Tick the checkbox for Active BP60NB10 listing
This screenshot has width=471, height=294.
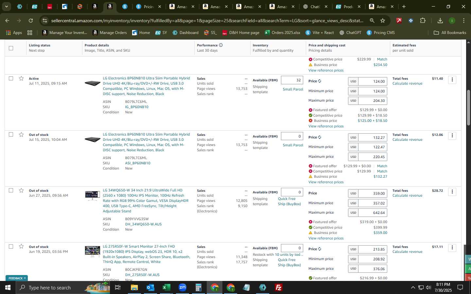[11, 78]
